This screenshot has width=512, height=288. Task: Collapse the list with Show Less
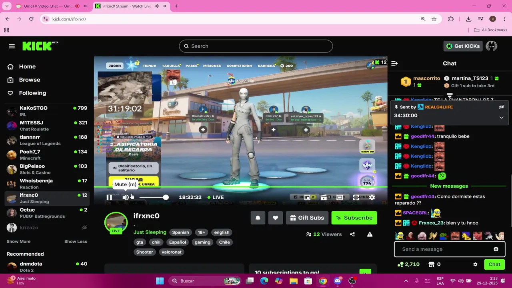coord(76,242)
